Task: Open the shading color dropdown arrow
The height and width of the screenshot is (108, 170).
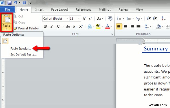Action: pyautogui.click(x=163, y=26)
